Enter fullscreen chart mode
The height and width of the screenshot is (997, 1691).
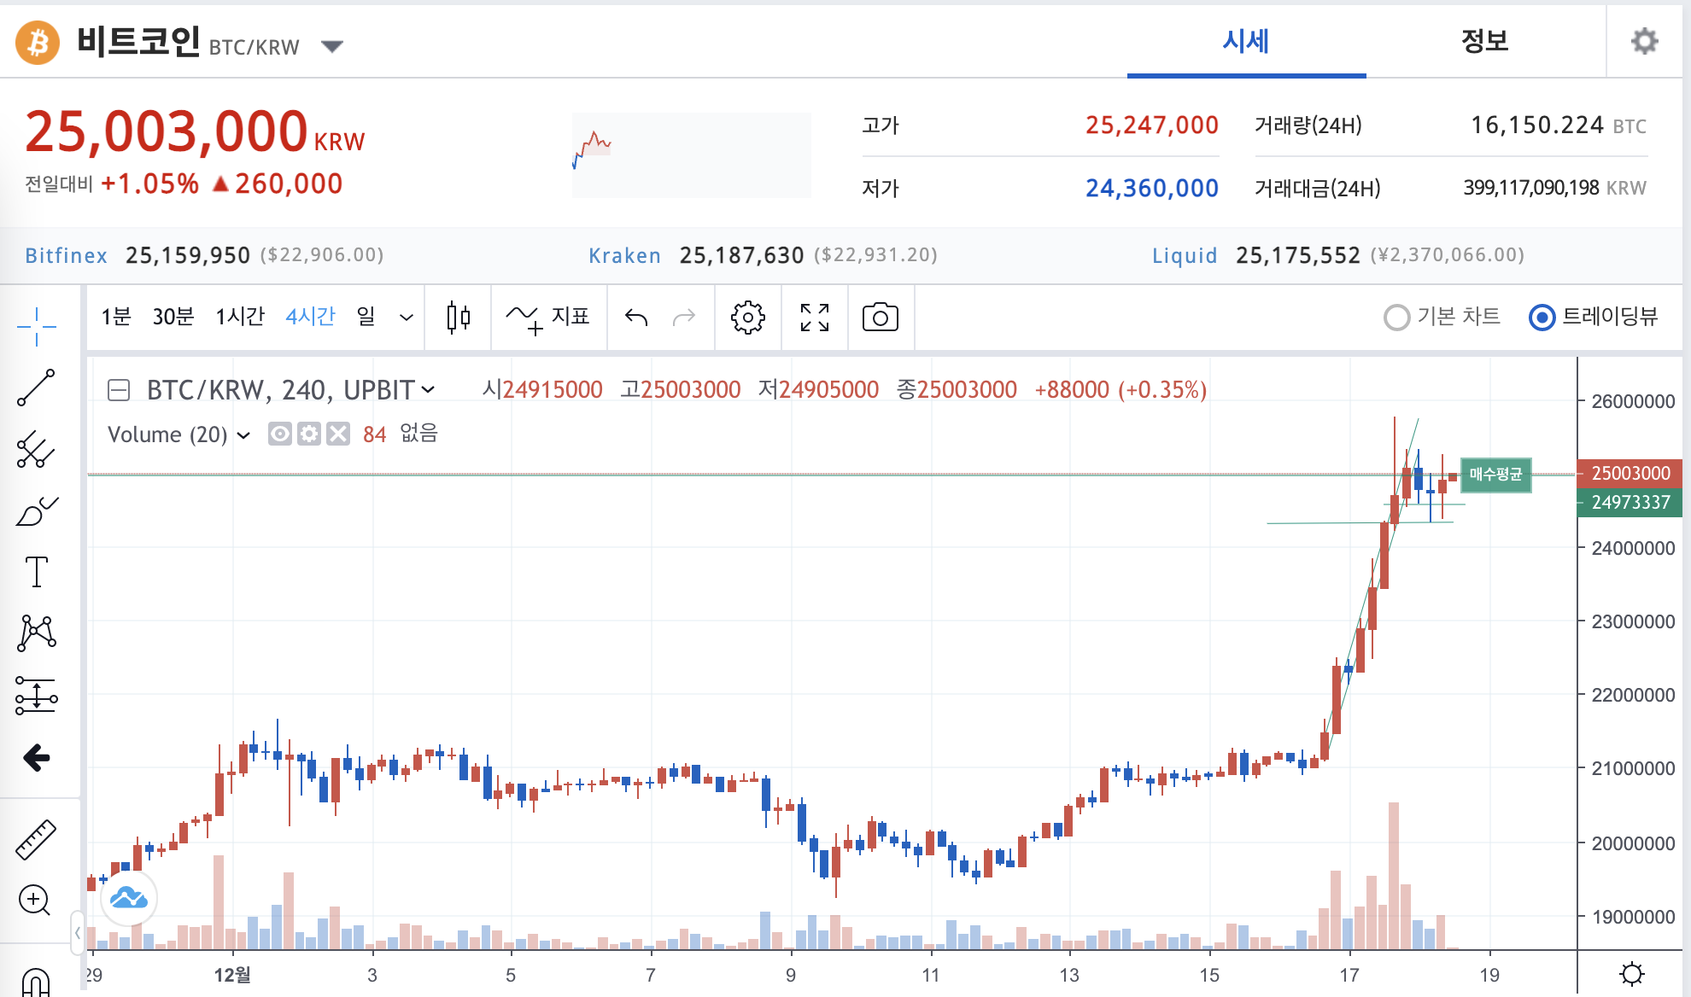pyautogui.click(x=814, y=318)
